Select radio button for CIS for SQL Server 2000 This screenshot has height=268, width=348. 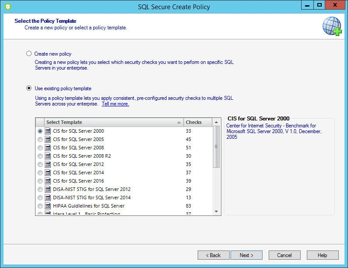pos(40,131)
